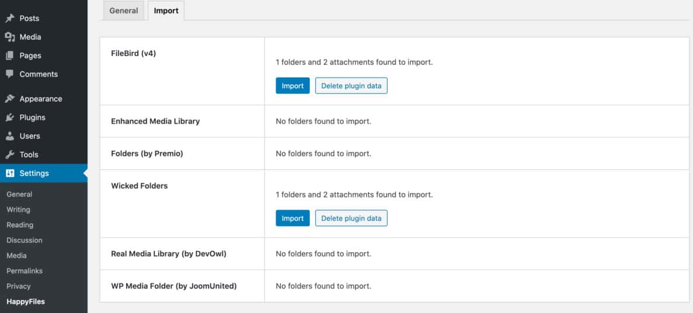The height and width of the screenshot is (313, 693).
Task: Import folders from Wicked Folders
Action: coord(292,218)
